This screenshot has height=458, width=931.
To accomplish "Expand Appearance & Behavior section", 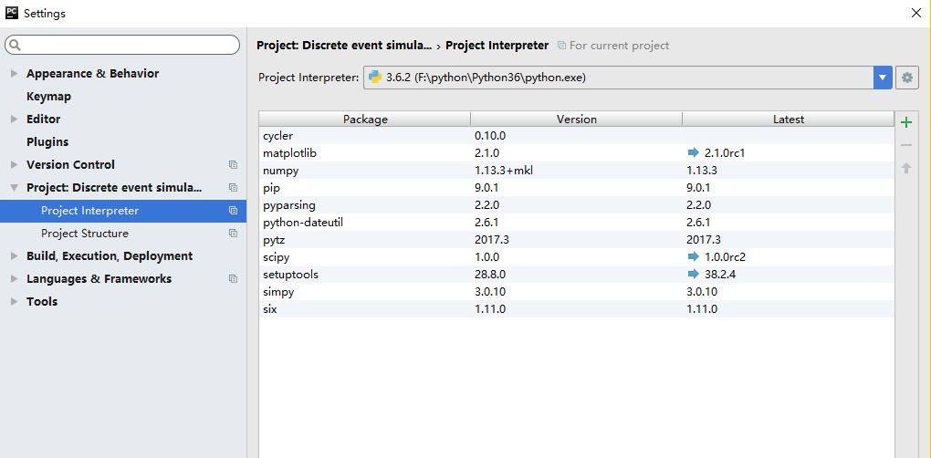I will point(15,74).
